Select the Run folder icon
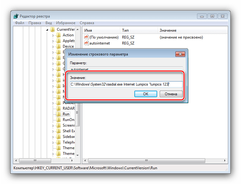The image size is (241, 184). coord(58,114)
